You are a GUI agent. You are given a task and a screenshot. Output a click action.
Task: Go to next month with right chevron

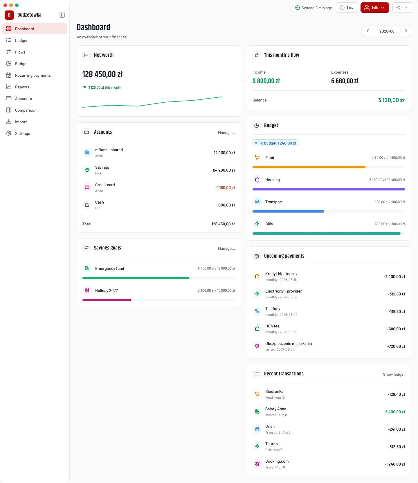406,31
